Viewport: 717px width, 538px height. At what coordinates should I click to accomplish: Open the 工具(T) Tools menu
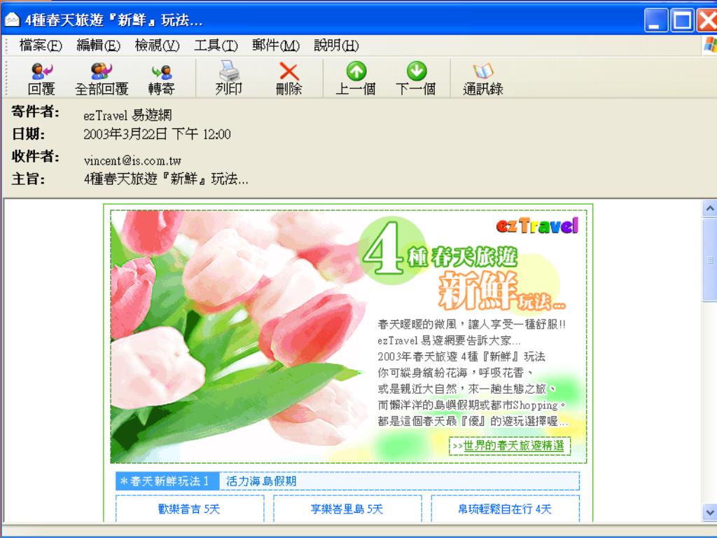pyautogui.click(x=216, y=46)
